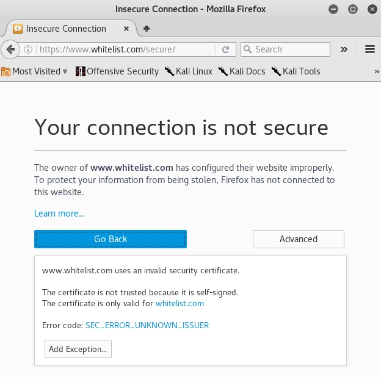The image size is (381, 377).
Task: Open the Kali Linux bookmark
Action: click(x=188, y=71)
